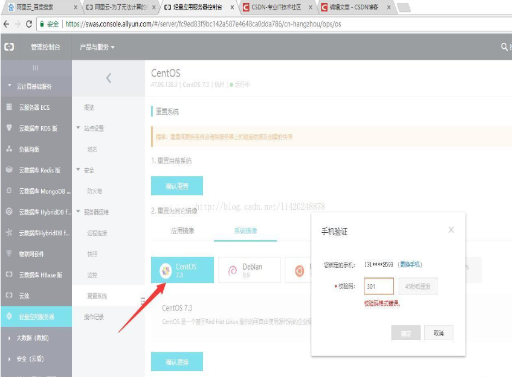Click 确定 in the verification dialog
Viewport: 513px width, 377px height.
(x=405, y=333)
